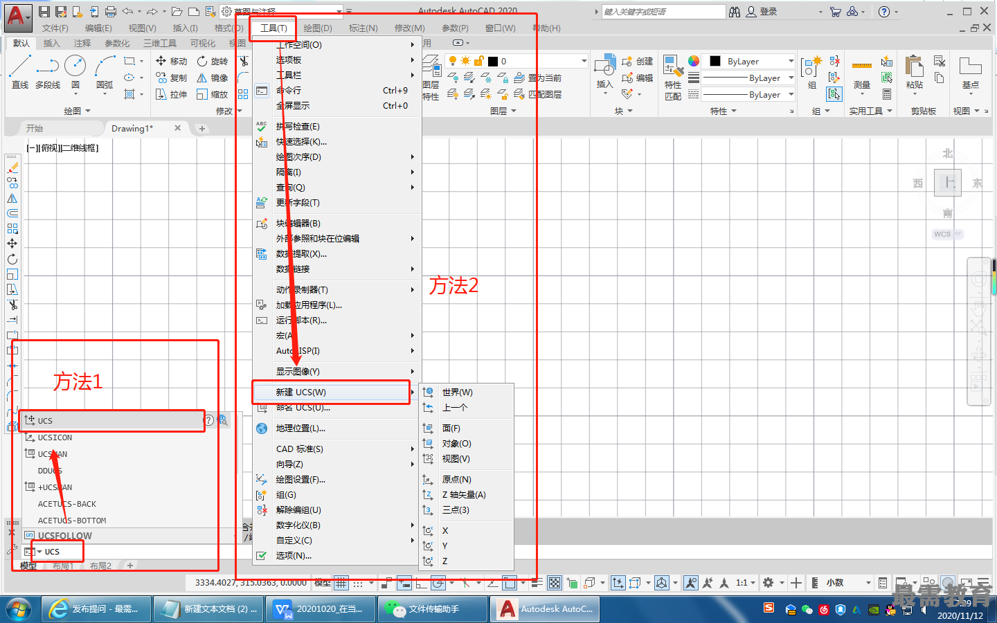Screen dimensions: 997x623
Task: Click the shopping cart icon in title bar
Action: [835, 12]
